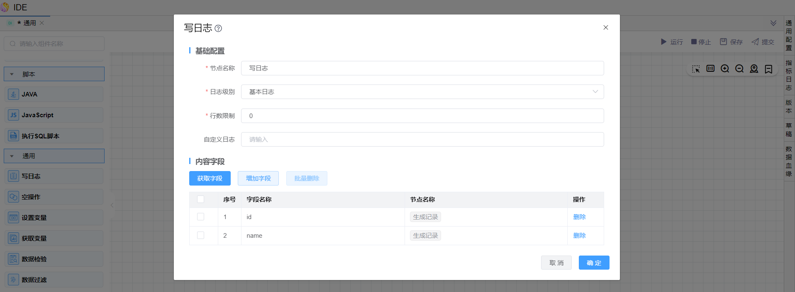Click the bookmark icon in canvas toolbar

click(768, 69)
